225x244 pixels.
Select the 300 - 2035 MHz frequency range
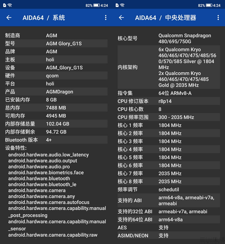176,117
